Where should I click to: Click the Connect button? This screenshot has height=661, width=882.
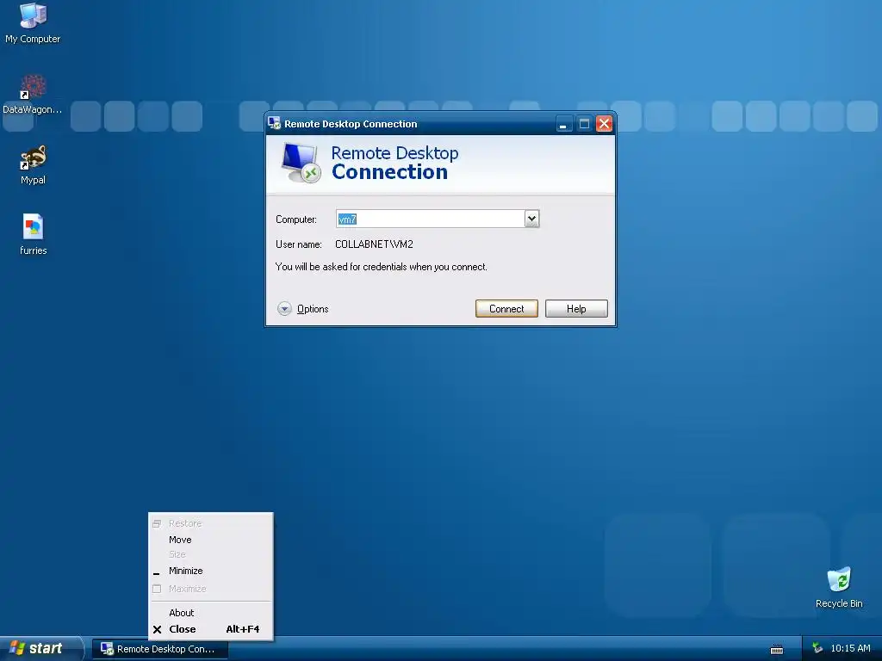point(506,309)
